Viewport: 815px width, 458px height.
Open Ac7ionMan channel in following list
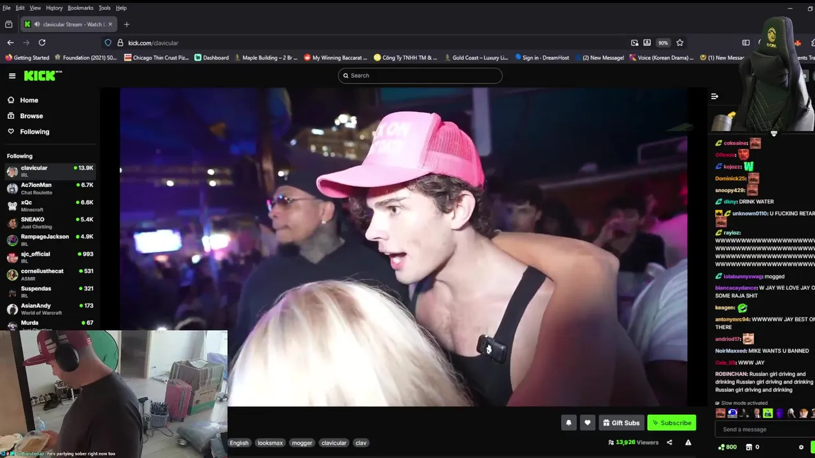click(50, 188)
